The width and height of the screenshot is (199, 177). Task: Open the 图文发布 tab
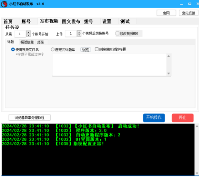(x=71, y=21)
